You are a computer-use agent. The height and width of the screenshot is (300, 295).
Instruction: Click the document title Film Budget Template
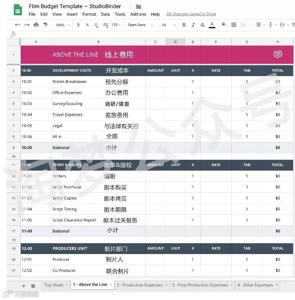[x=75, y=6]
